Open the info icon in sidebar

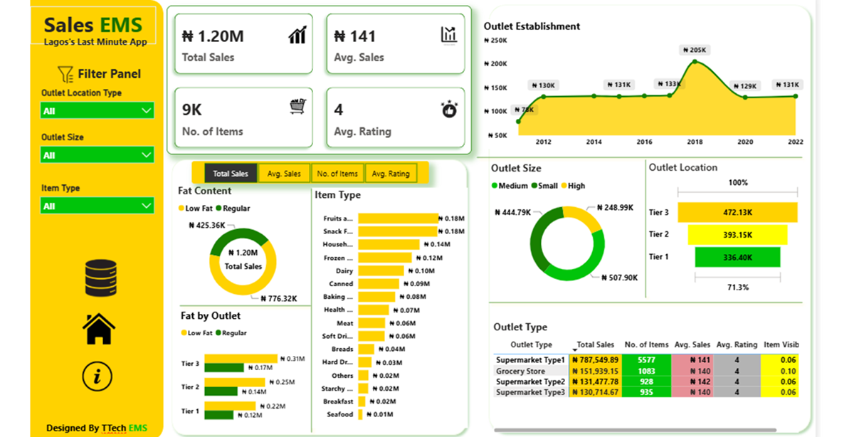[97, 376]
